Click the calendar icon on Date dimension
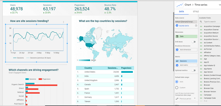The image size is (221, 106). [x=177, y=36]
